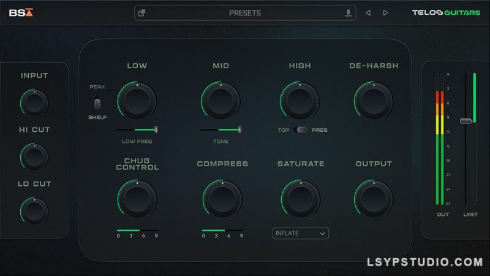This screenshot has width=490, height=276.
Task: Open the PRESETS selection bar
Action: click(x=245, y=13)
